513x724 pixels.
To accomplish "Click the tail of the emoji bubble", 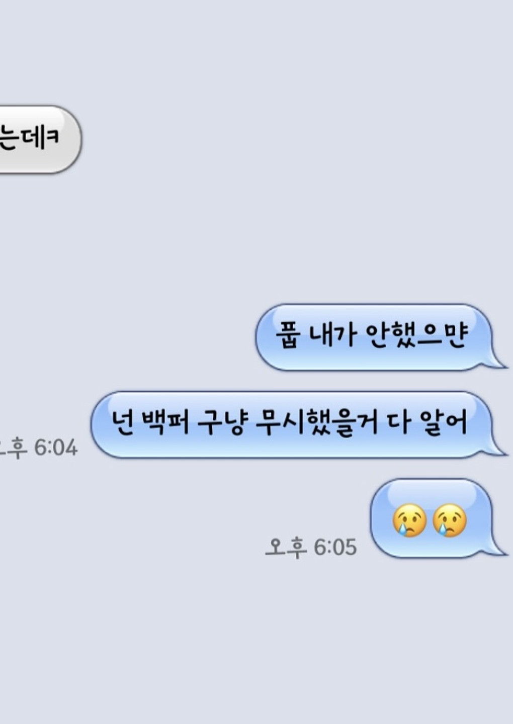I will [497, 548].
